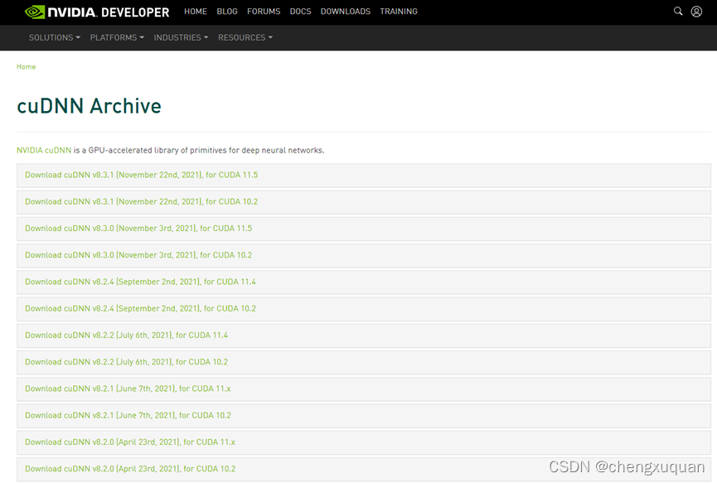Expand the RESOURCES dropdown
The width and height of the screenshot is (717, 483).
245,37
